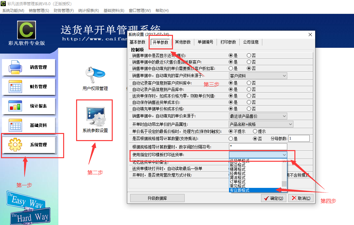Click the 升级数据库 button
Image resolution: width=354 pixels, height=225 pixels.
tap(157, 198)
